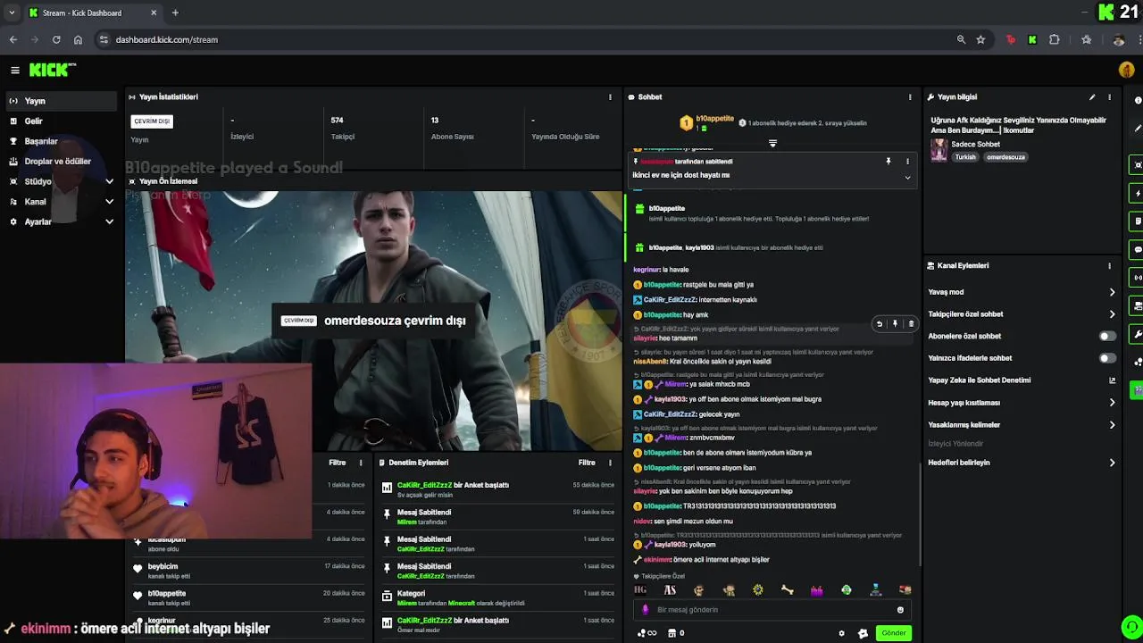Open Yasaklanmış kelimeler settings
Screen dimensions: 1143x643
(1022, 425)
